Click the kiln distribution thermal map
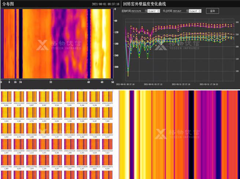This screenshot has width=240, height=179. 57,44
